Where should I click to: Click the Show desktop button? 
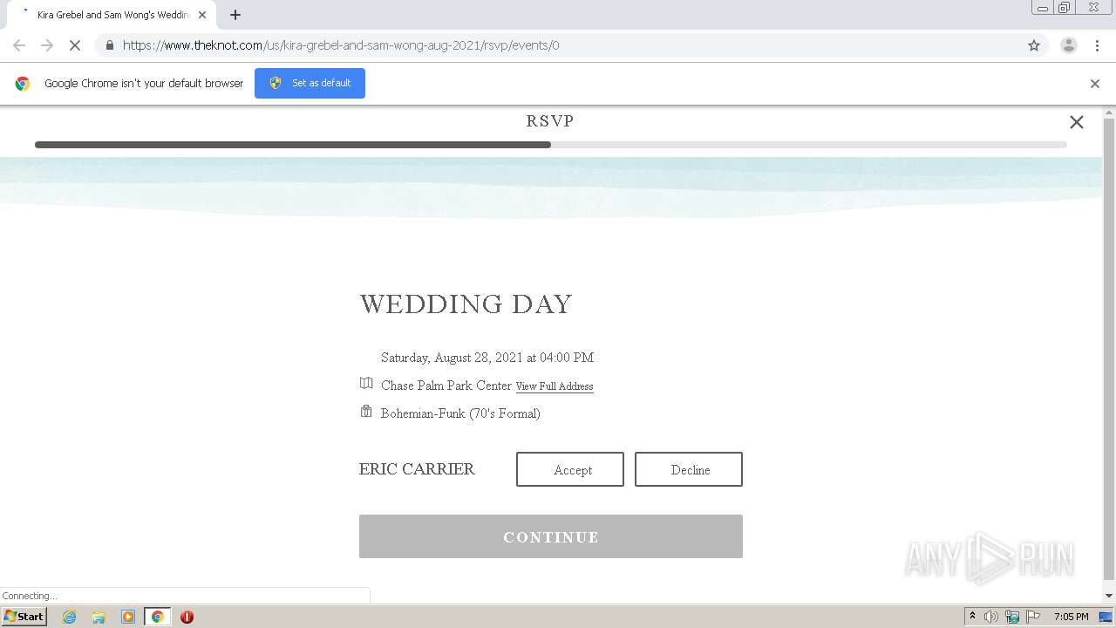pyautogui.click(x=1106, y=617)
